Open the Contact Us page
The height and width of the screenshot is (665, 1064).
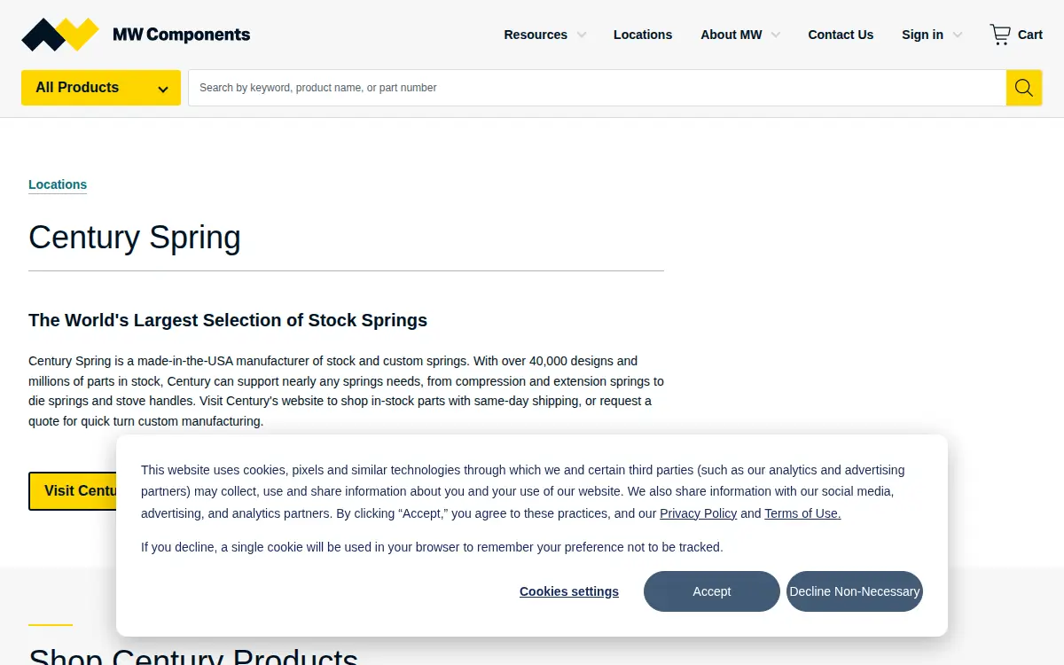(x=841, y=35)
